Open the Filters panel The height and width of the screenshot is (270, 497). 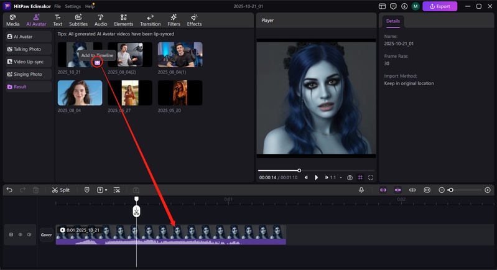click(x=174, y=21)
